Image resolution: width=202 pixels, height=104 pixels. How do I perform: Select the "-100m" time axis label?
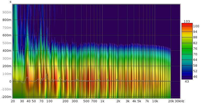coord(6,89)
